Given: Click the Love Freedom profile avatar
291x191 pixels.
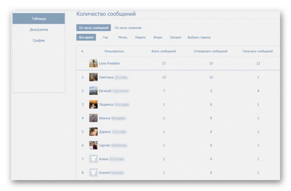Looking at the screenshot, I should 93,63.
